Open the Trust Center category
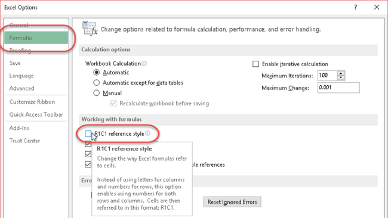This screenshot has height=218, width=388. [25, 141]
